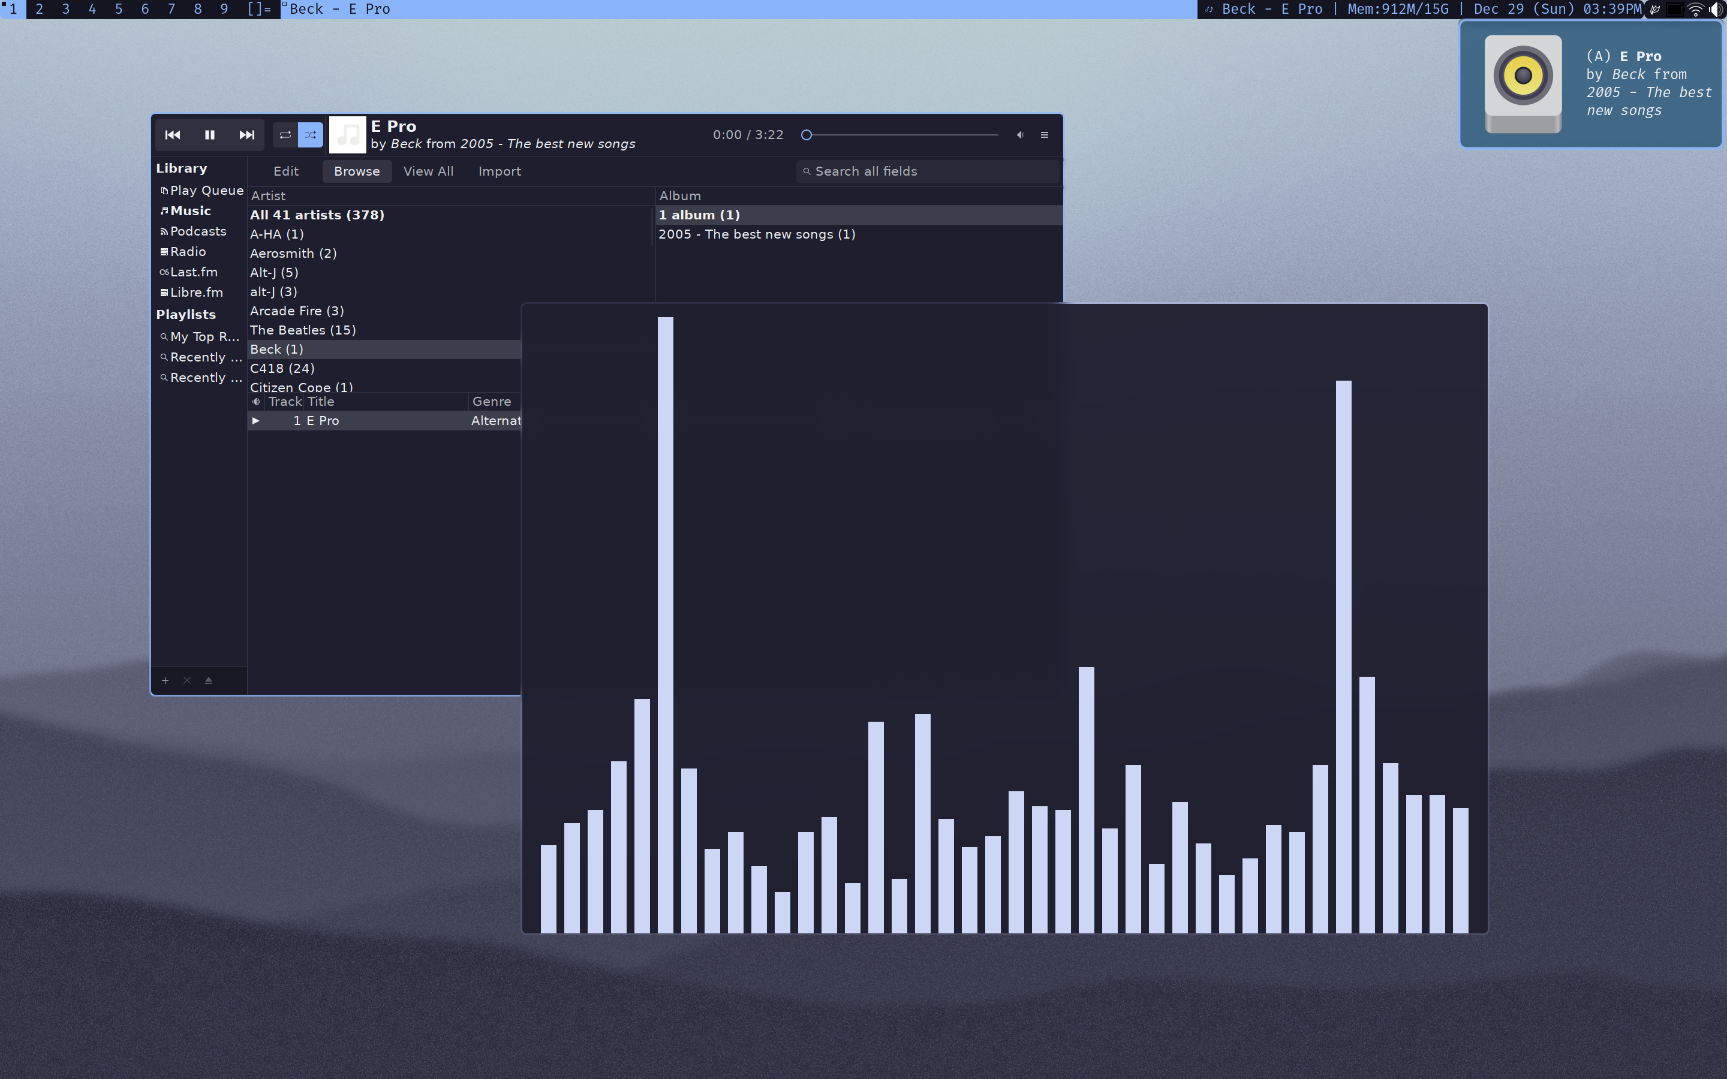Skip to the next track
Screen dimensions: 1727x1079
point(247,135)
